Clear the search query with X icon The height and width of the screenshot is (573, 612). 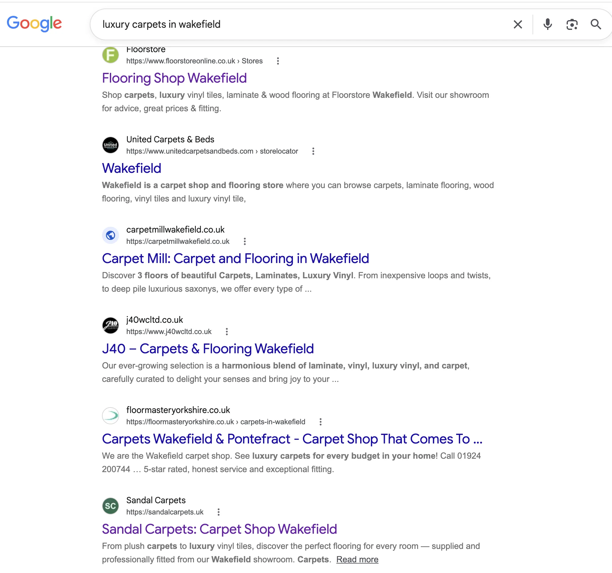518,24
